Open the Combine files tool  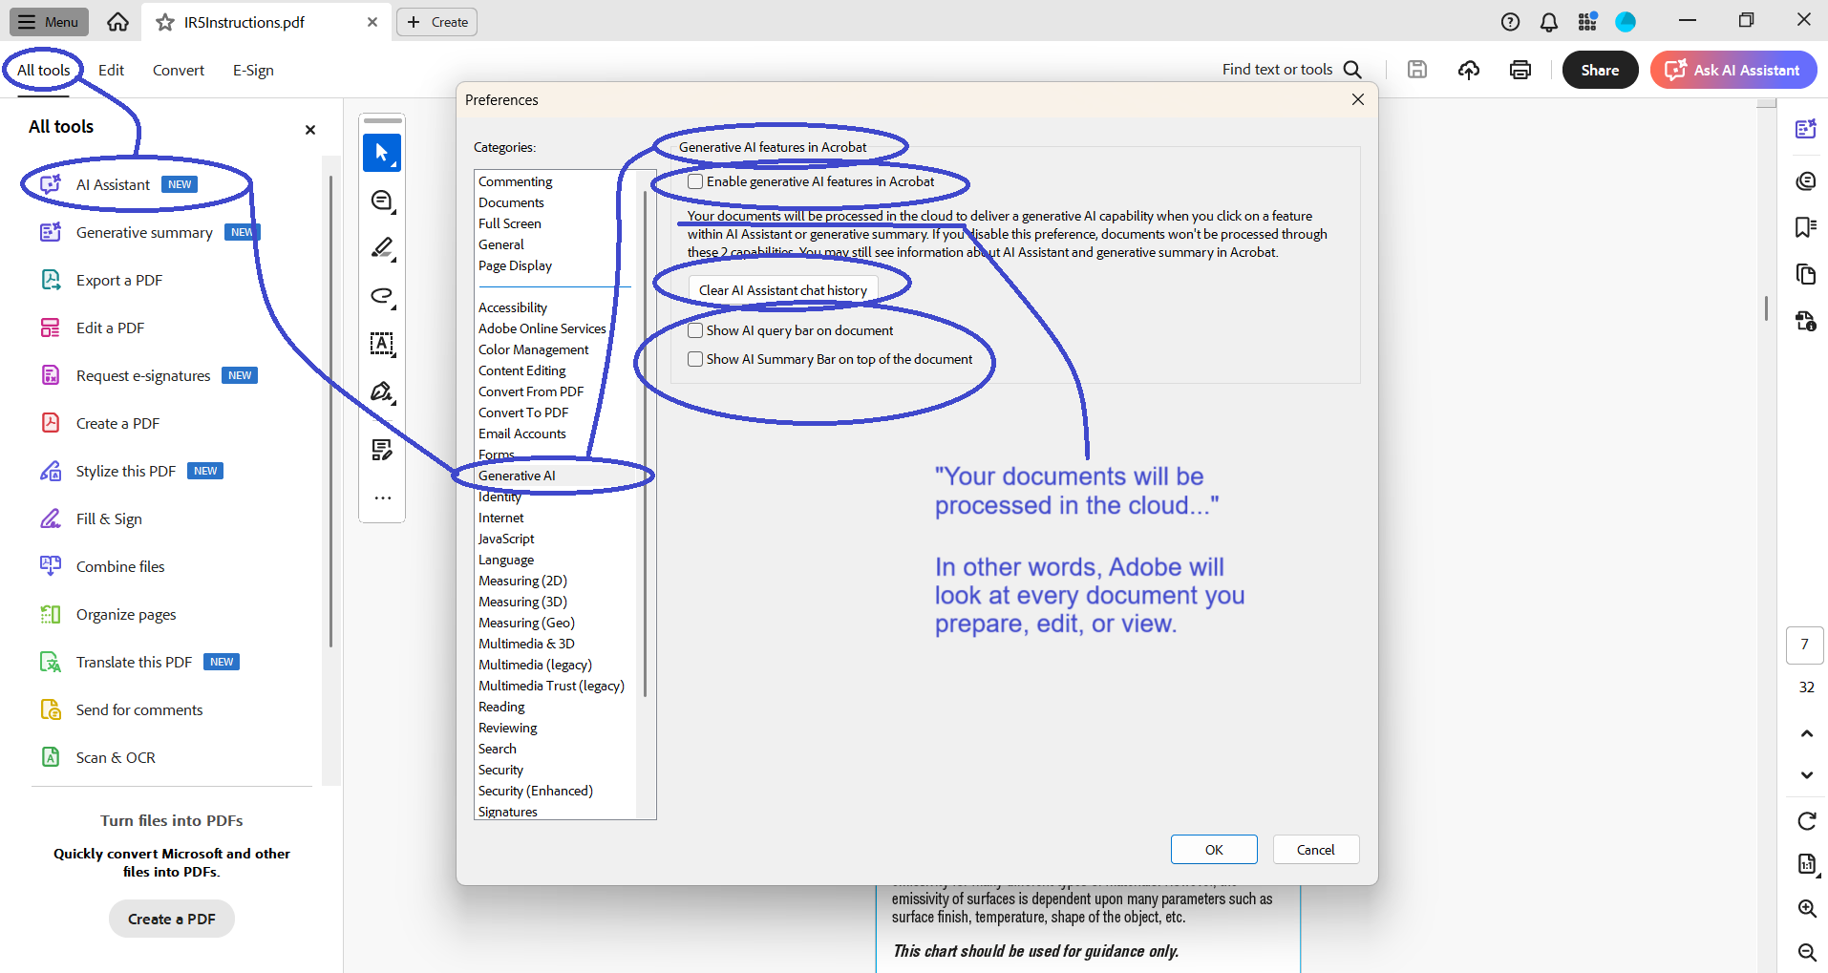pyautogui.click(x=103, y=566)
